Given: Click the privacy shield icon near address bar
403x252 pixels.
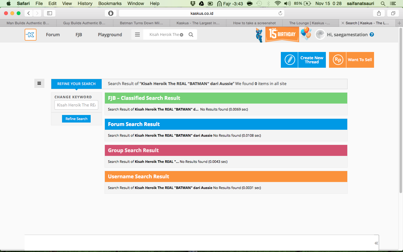Looking at the screenshot, I should pos(111,13).
